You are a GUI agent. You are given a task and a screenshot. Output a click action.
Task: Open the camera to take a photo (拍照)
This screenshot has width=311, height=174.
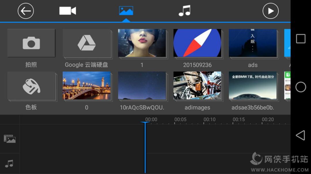[x=31, y=43]
